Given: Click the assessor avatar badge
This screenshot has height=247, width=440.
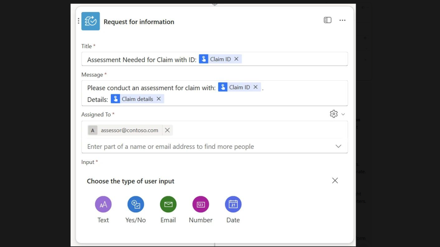Looking at the screenshot, I should point(93,130).
